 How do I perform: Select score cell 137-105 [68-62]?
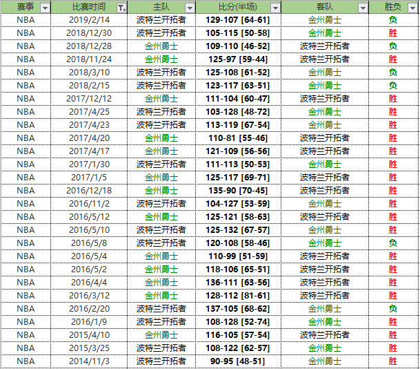point(238,309)
